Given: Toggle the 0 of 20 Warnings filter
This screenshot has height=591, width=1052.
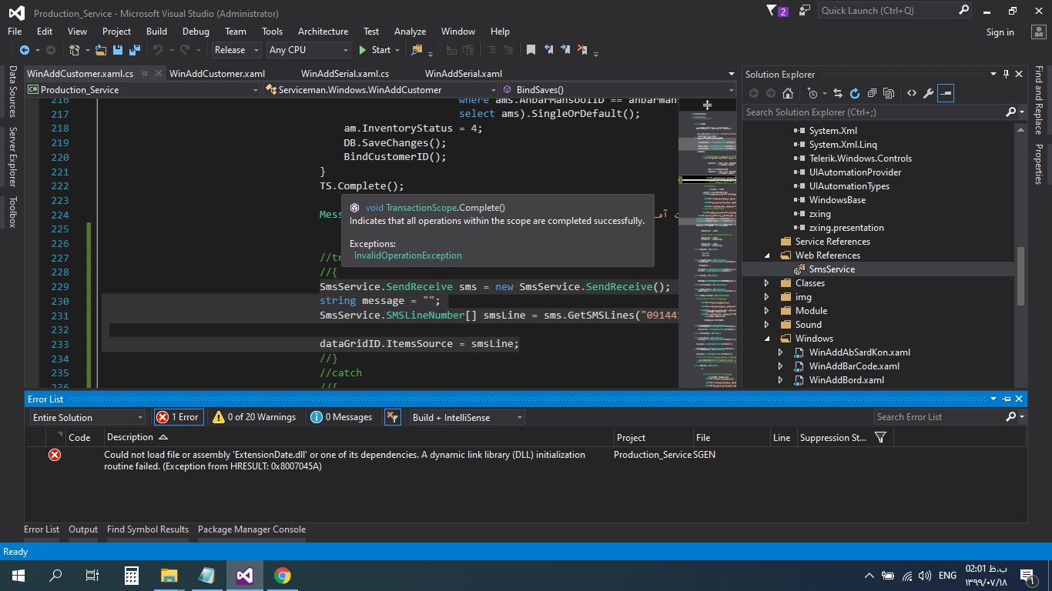Looking at the screenshot, I should [255, 417].
